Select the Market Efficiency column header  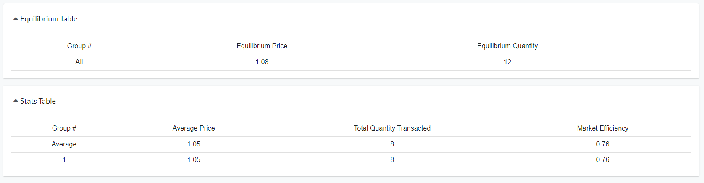603,128
